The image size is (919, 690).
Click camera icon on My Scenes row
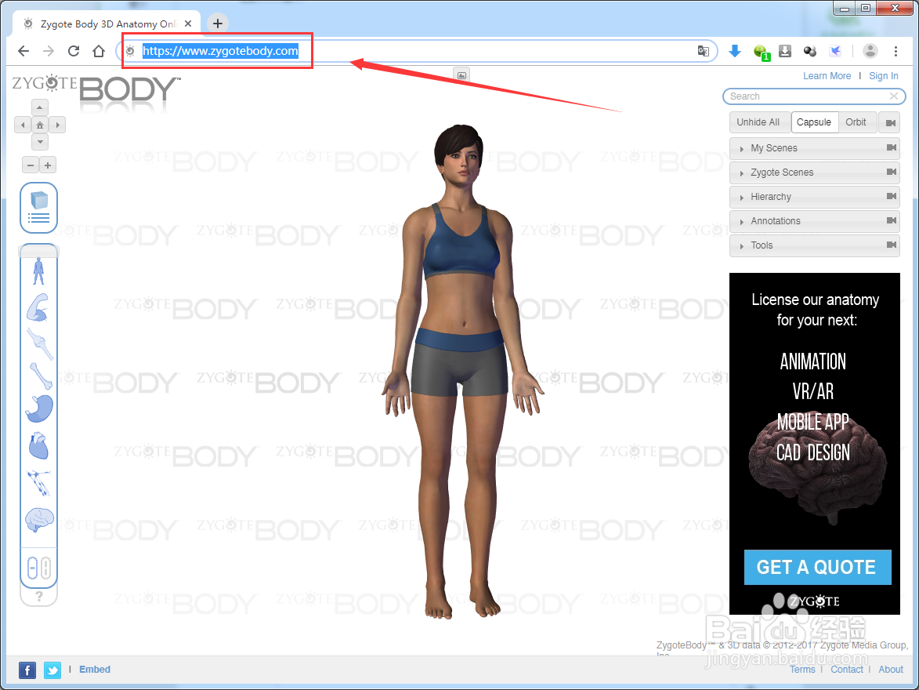pyautogui.click(x=892, y=147)
